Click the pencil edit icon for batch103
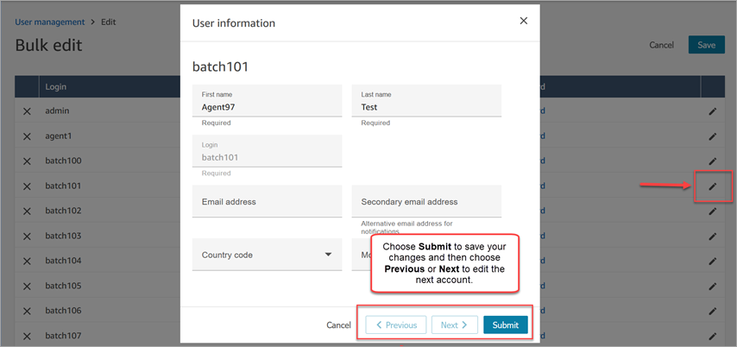737x347 pixels. 713,236
